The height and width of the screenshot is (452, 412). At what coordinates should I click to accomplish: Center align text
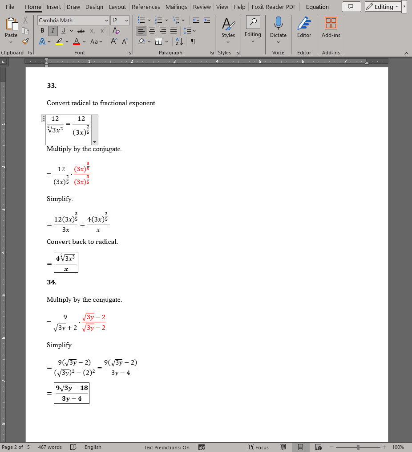[x=152, y=31]
